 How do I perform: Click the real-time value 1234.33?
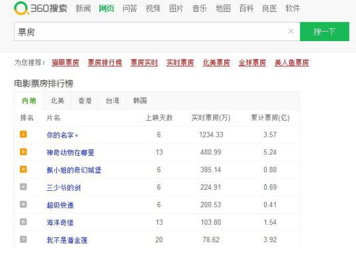pyautogui.click(x=211, y=135)
